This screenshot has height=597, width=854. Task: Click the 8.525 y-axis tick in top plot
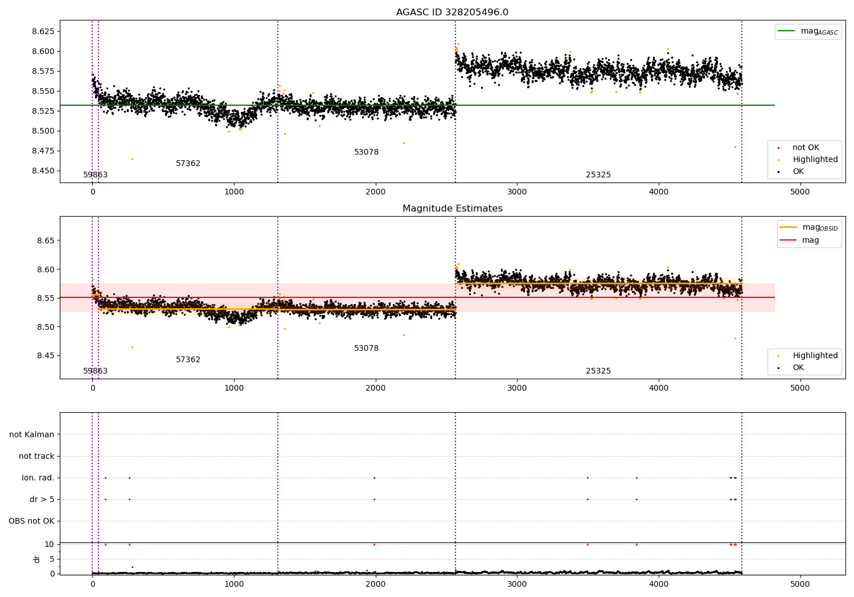click(43, 111)
